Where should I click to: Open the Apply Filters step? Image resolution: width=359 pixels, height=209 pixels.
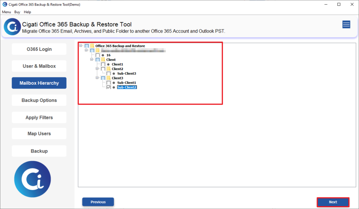[39, 117]
